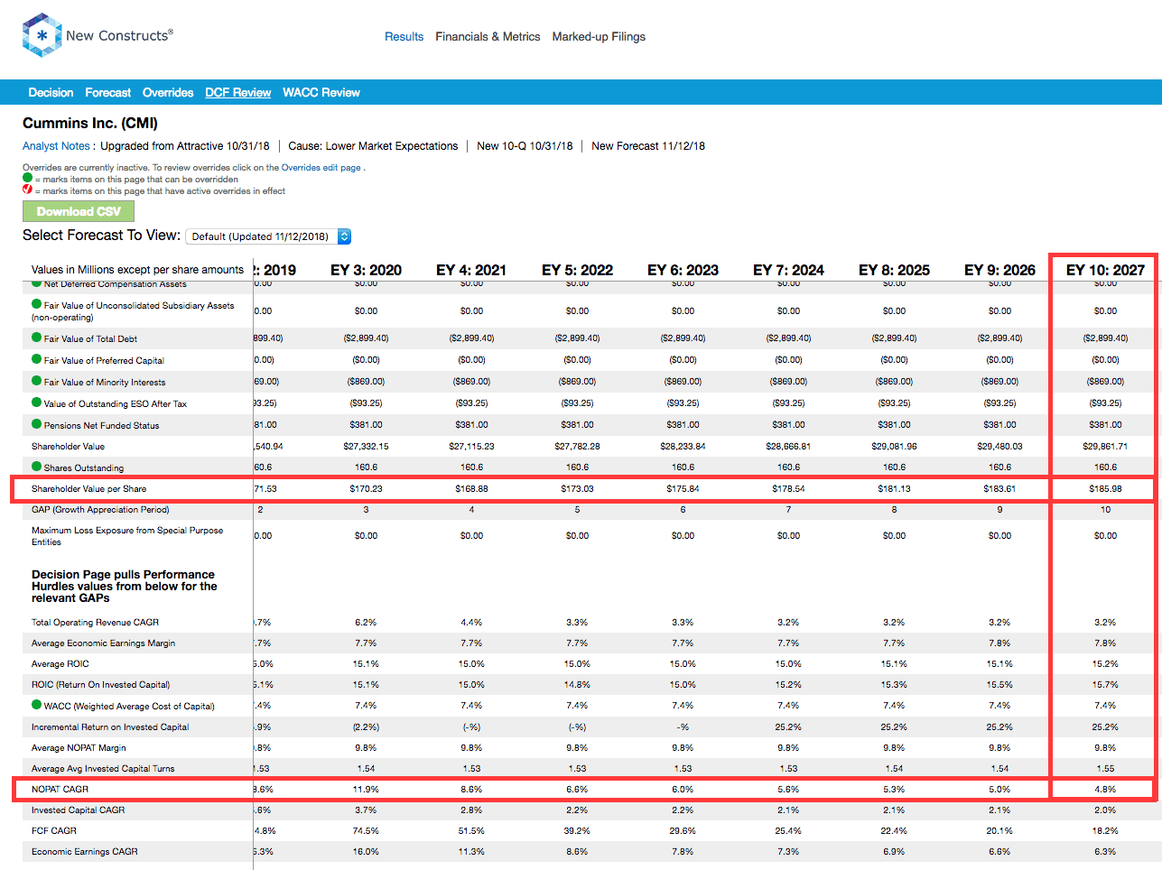Click the red active-override legend mark
Screen dimensions: 1162x870
coord(27,190)
